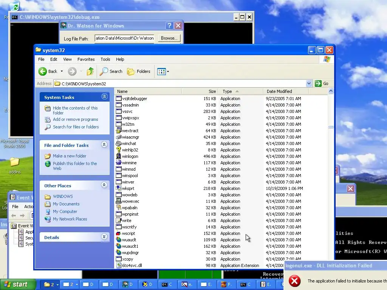Select the wiaacmgr file icon
This screenshot has height=290, width=387.
click(119, 137)
